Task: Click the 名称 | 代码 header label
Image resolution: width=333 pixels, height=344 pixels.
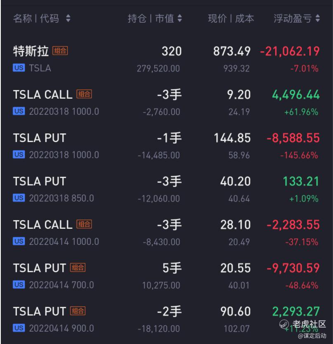Action: pyautogui.click(x=36, y=19)
